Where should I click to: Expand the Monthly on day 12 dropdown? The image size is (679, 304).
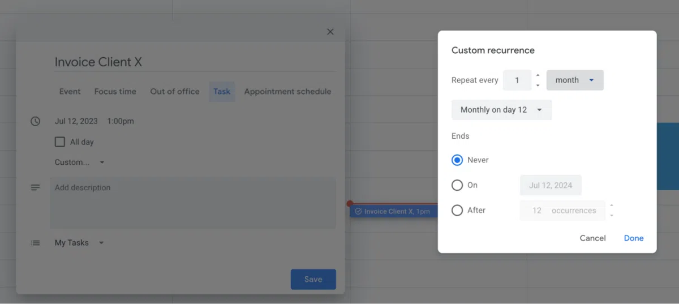click(501, 110)
